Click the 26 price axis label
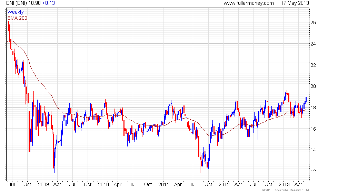 click(x=313, y=22)
